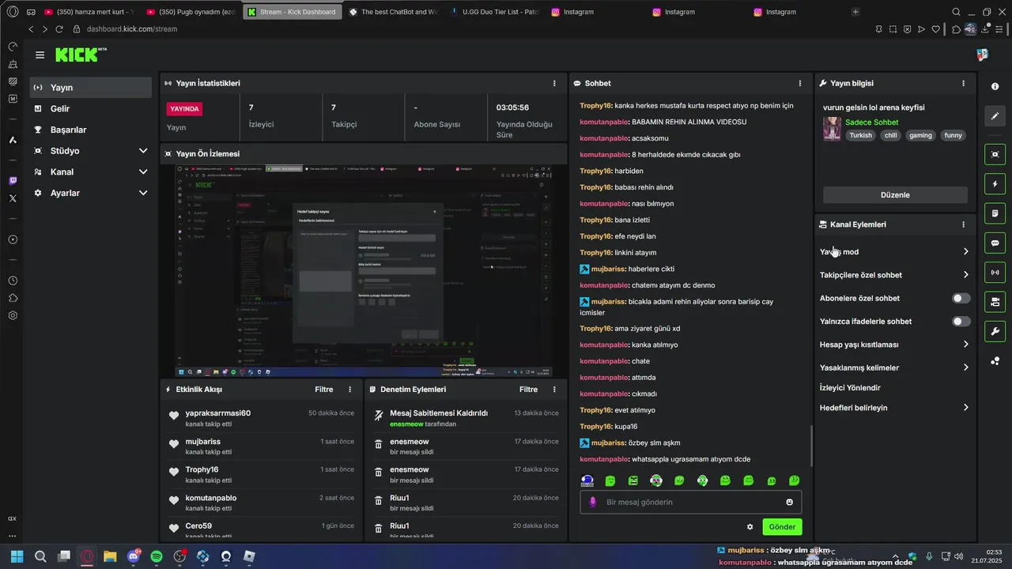Open the info icon in right toolbar

pos(995,86)
